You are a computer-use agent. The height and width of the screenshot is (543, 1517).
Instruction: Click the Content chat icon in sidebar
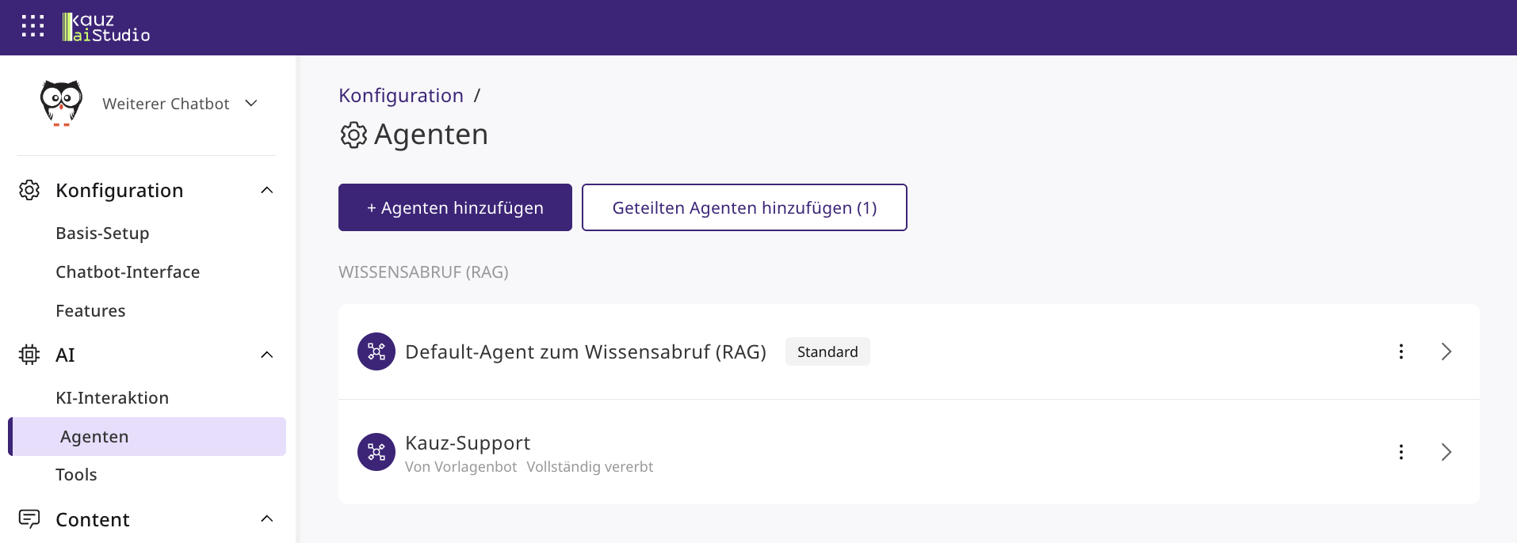coord(29,519)
